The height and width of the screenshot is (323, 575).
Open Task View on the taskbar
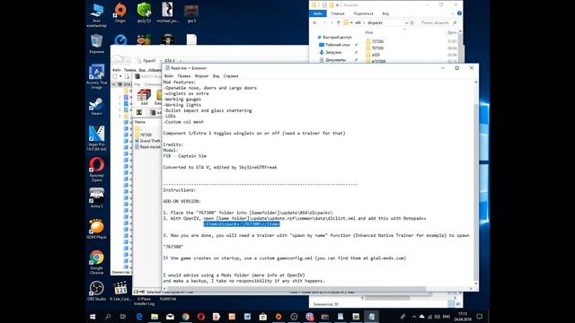click(123, 317)
